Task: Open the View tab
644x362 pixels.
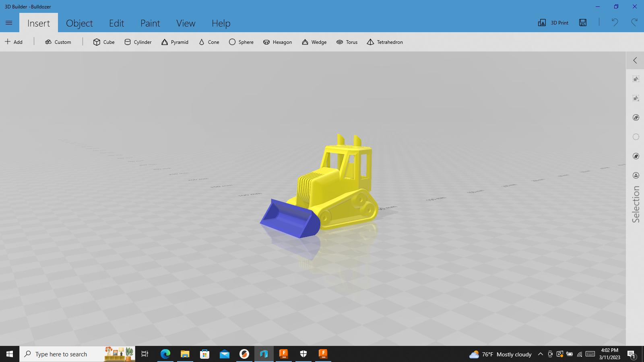Action: 186,23
